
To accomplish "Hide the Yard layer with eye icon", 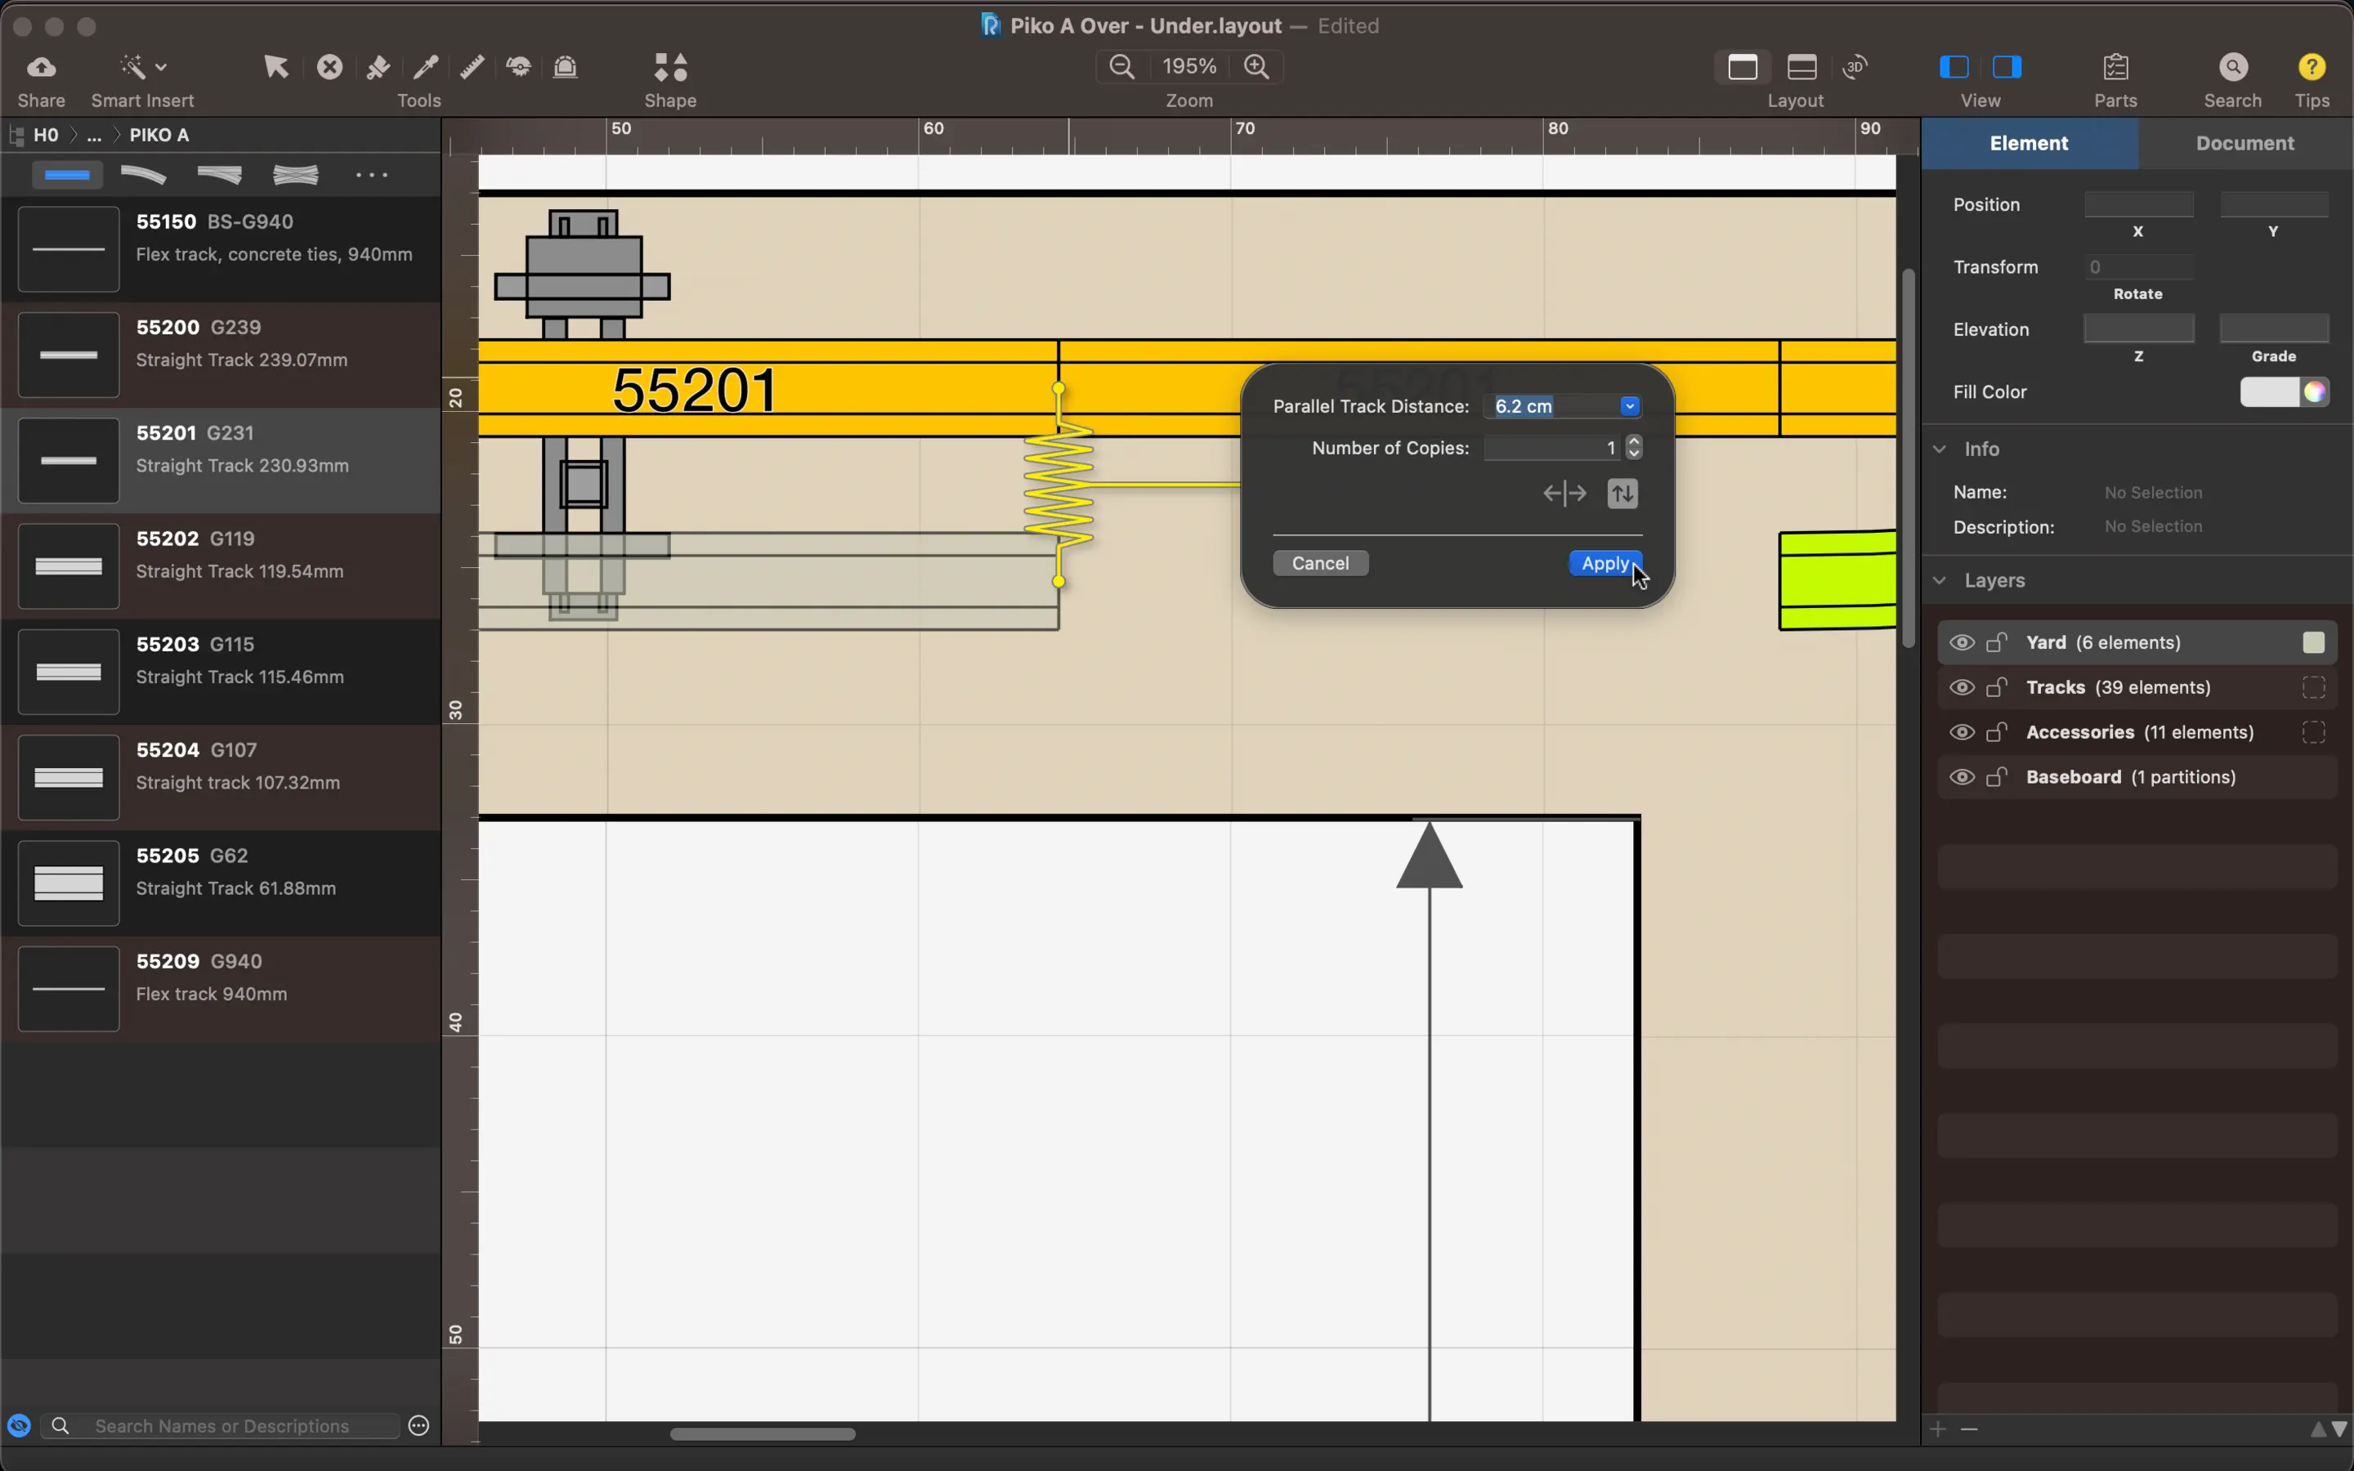I will pos(1961,642).
